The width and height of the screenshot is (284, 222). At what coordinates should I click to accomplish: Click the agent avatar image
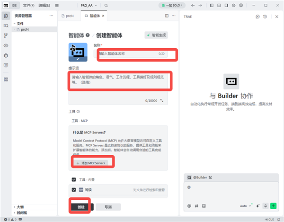pyautogui.click(x=78, y=53)
